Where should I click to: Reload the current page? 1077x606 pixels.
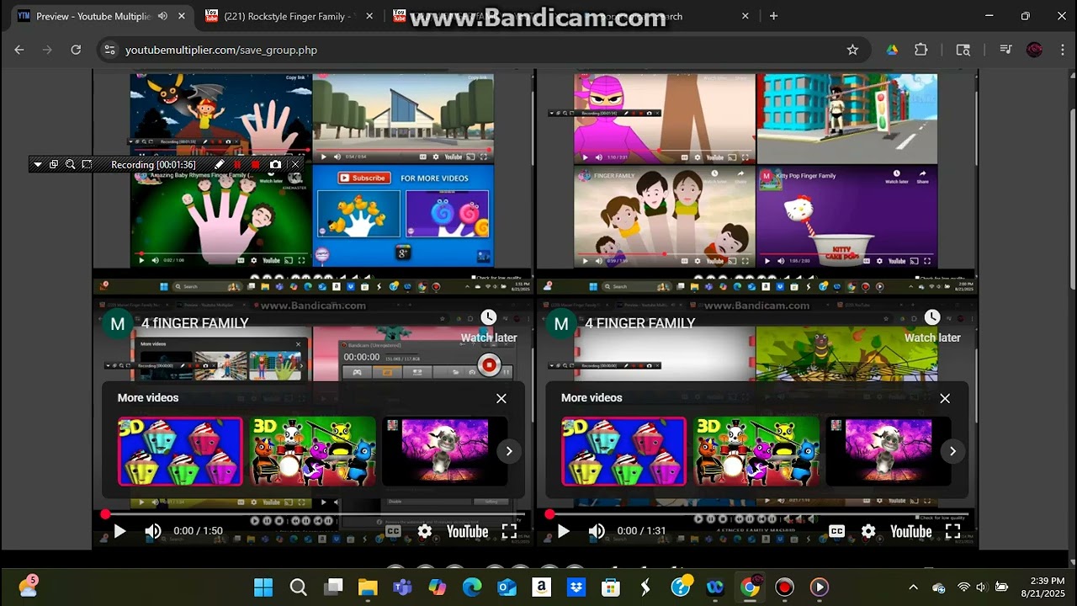tap(76, 50)
